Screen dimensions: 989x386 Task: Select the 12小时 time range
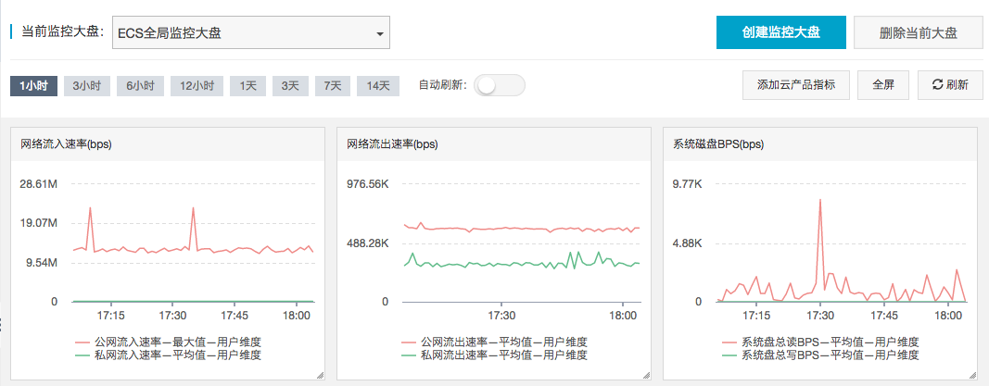coord(197,86)
